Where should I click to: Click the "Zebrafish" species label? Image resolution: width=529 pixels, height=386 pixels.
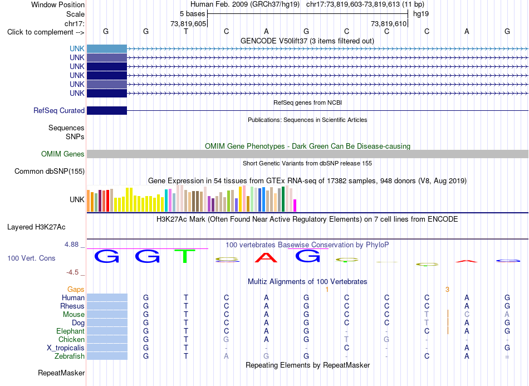(70, 356)
